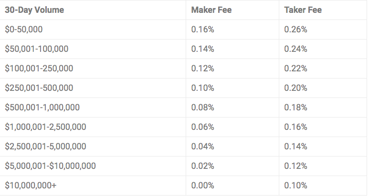The height and width of the screenshot is (196, 369).
Task: Click the 0.02% maker fee value
Action: coord(202,166)
